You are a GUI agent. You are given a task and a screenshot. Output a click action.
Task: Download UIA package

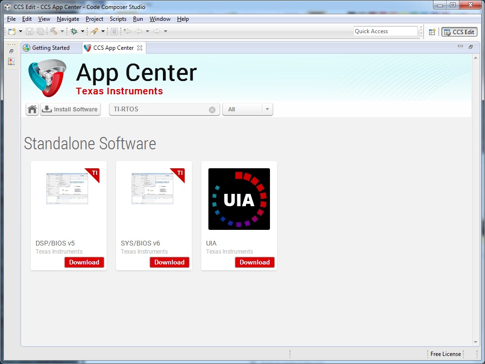(255, 262)
